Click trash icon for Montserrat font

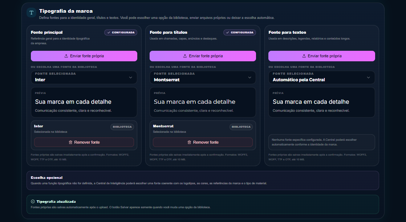pyautogui.click(x=189, y=142)
